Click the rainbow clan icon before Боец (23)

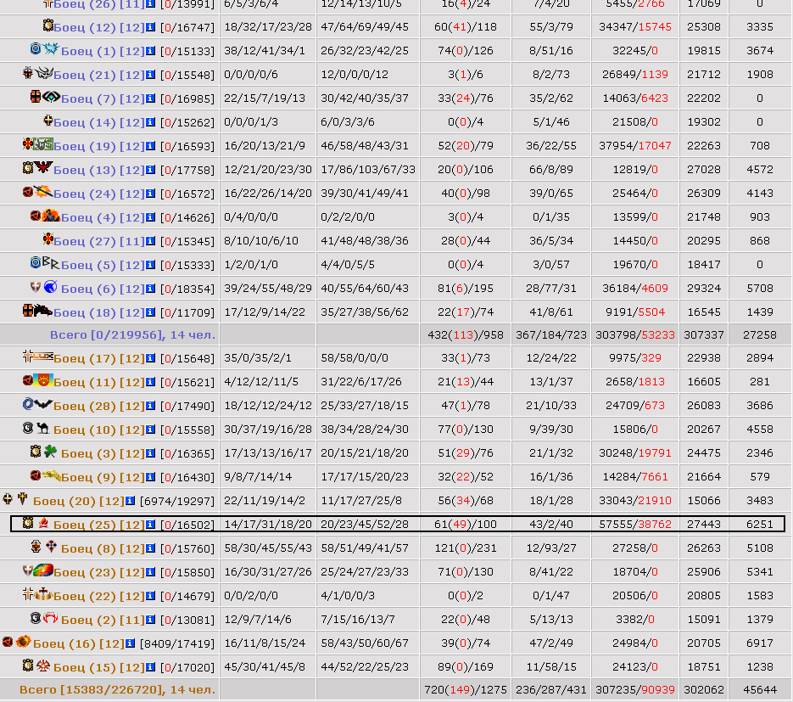tap(43, 571)
